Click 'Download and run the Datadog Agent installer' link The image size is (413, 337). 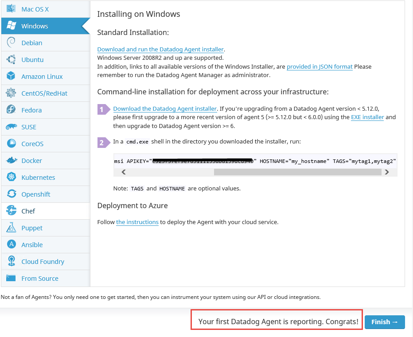coord(160,50)
